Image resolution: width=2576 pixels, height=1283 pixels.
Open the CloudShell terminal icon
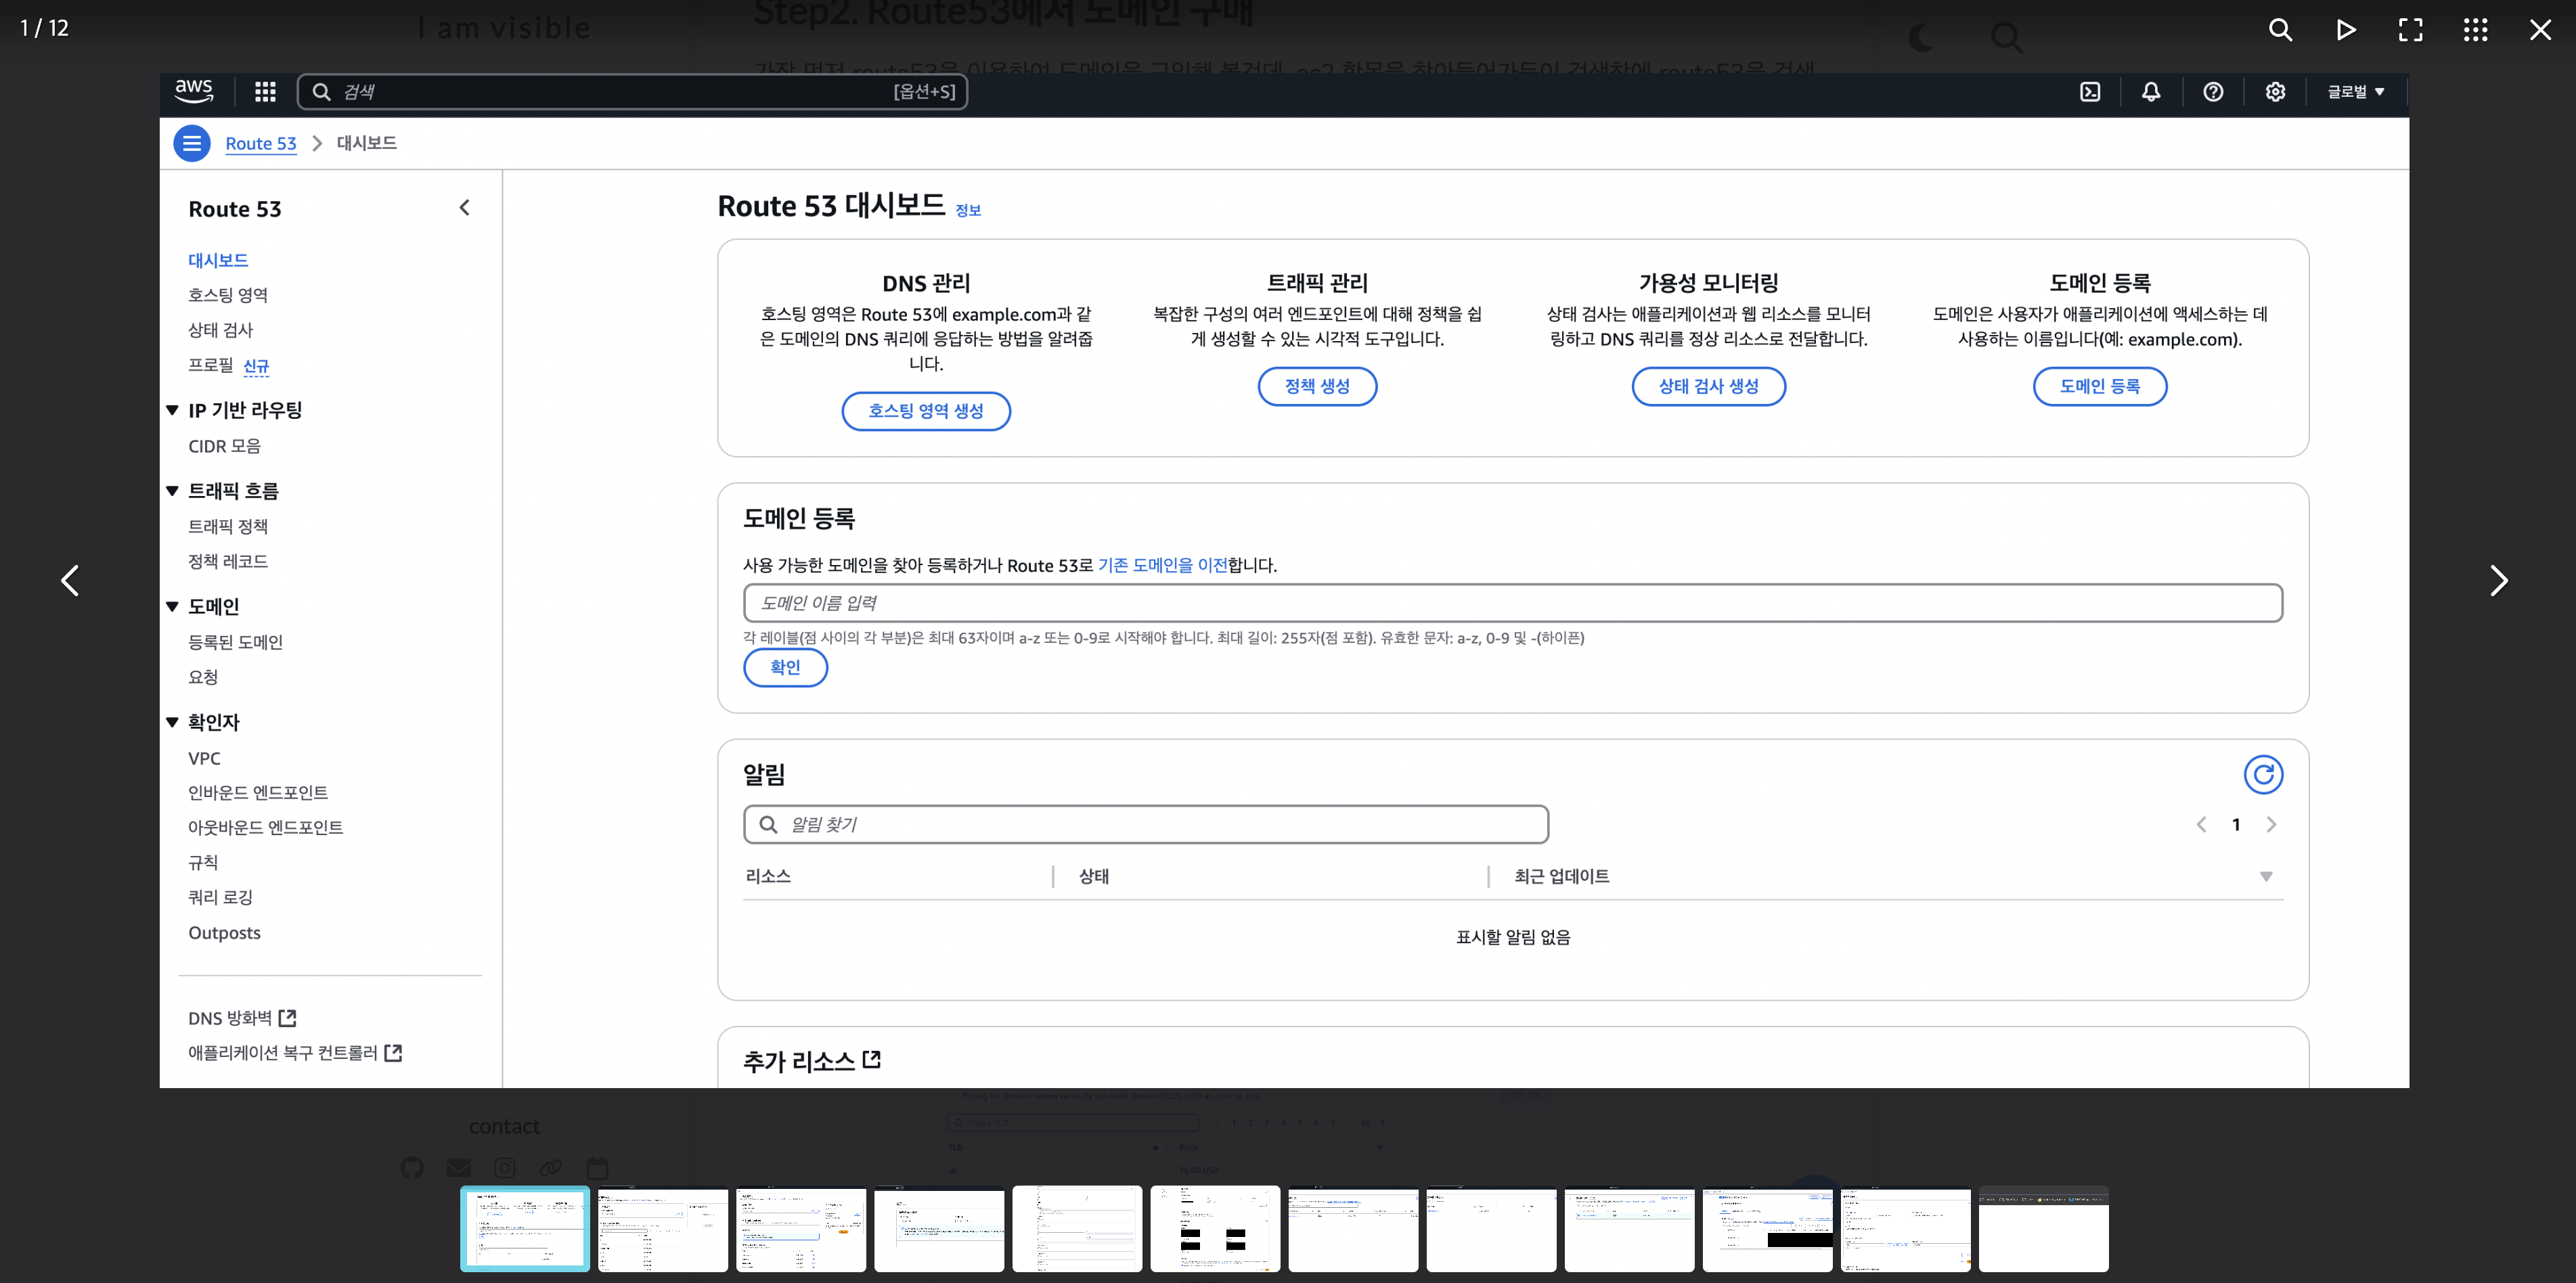pyautogui.click(x=2090, y=92)
